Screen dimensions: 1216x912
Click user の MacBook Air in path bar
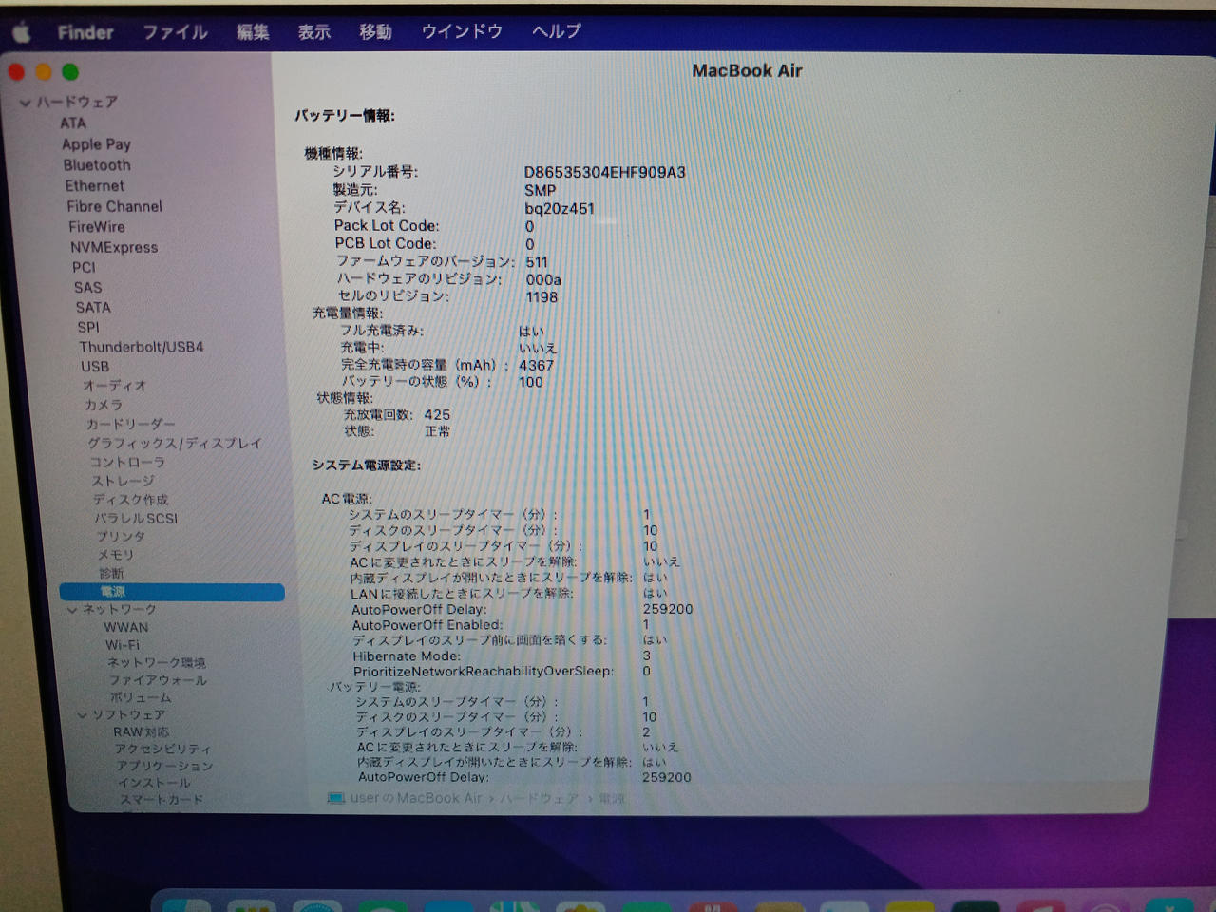tap(416, 798)
